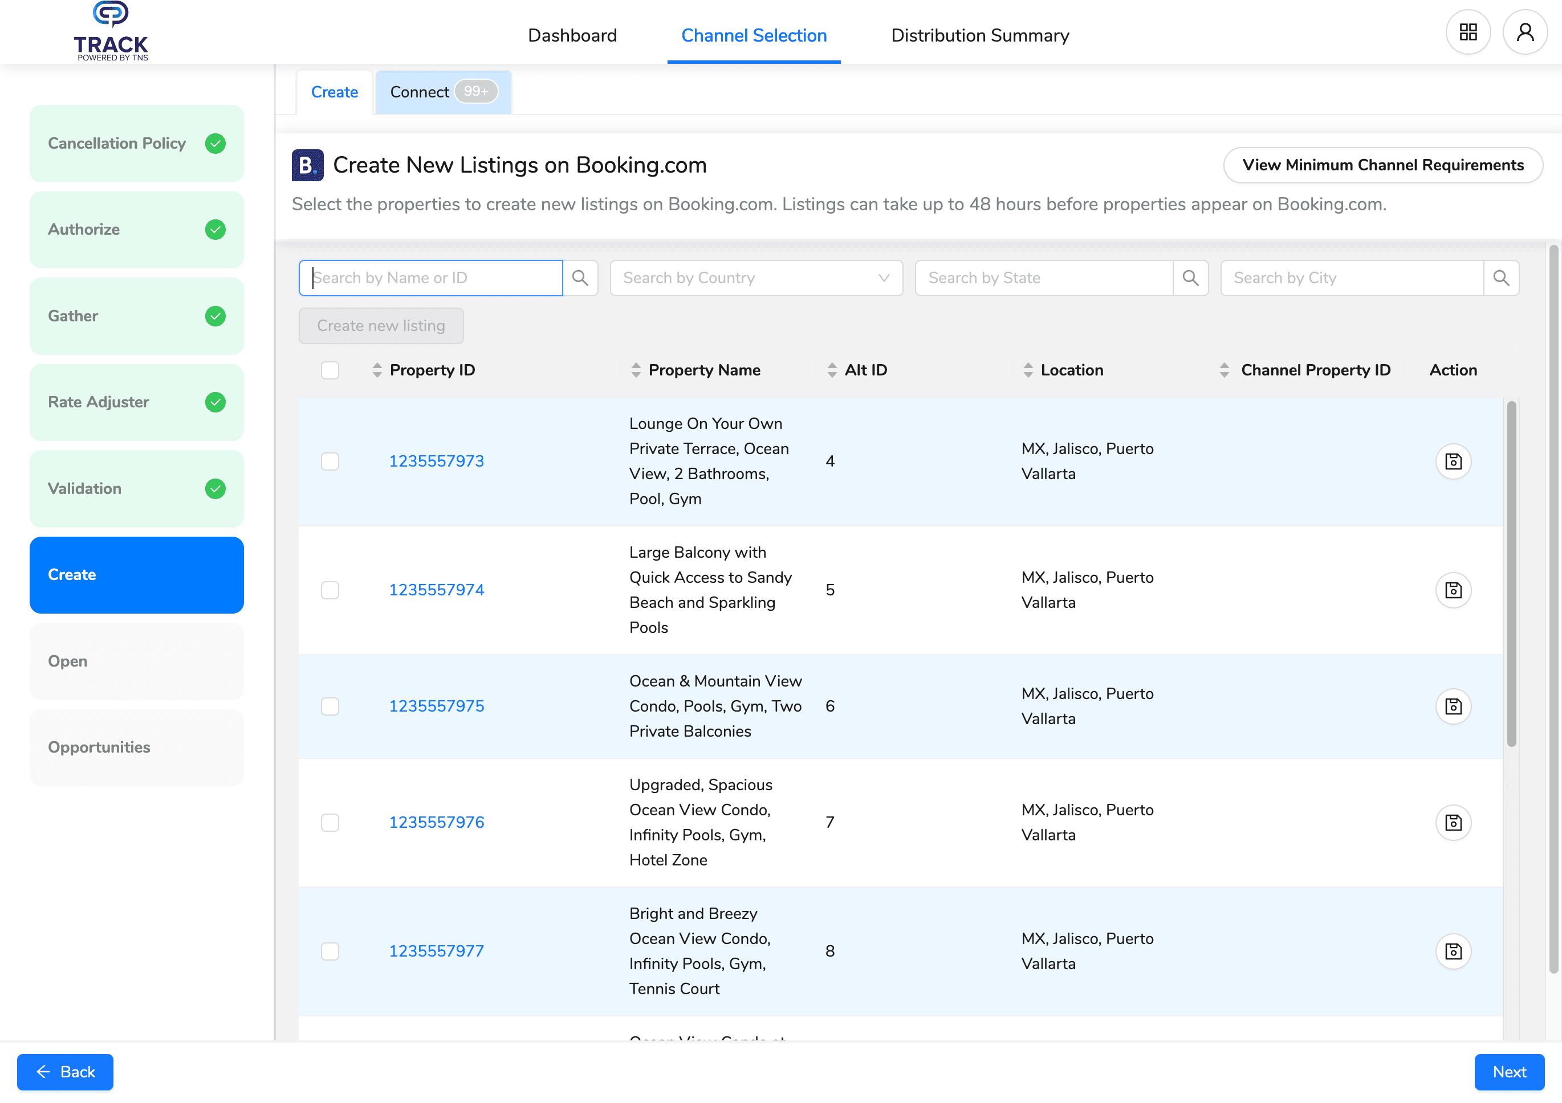Check the box for property 1235557975
Viewport: 1562px width, 1103px height.
(x=330, y=706)
